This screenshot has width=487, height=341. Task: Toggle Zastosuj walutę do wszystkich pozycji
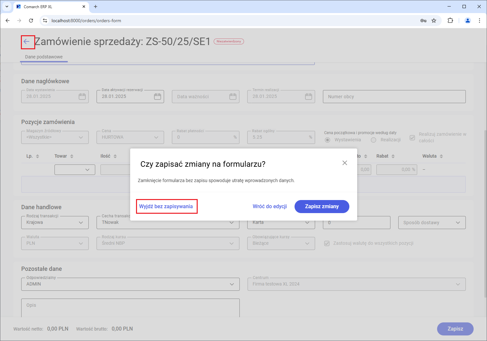tap(327, 243)
